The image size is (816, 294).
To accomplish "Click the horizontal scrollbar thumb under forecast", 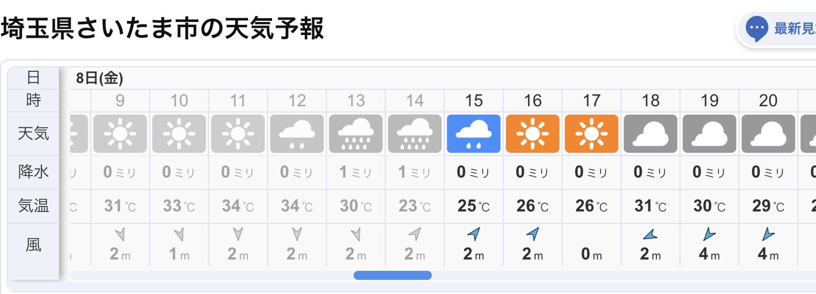I will coord(393,275).
